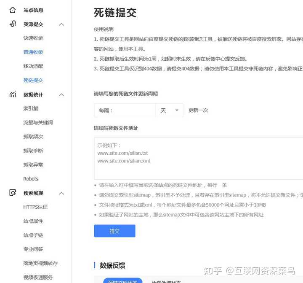This screenshot has height=283, width=303.
Task: Collapse the 搜索展现 section chevron
Action: coord(61,193)
